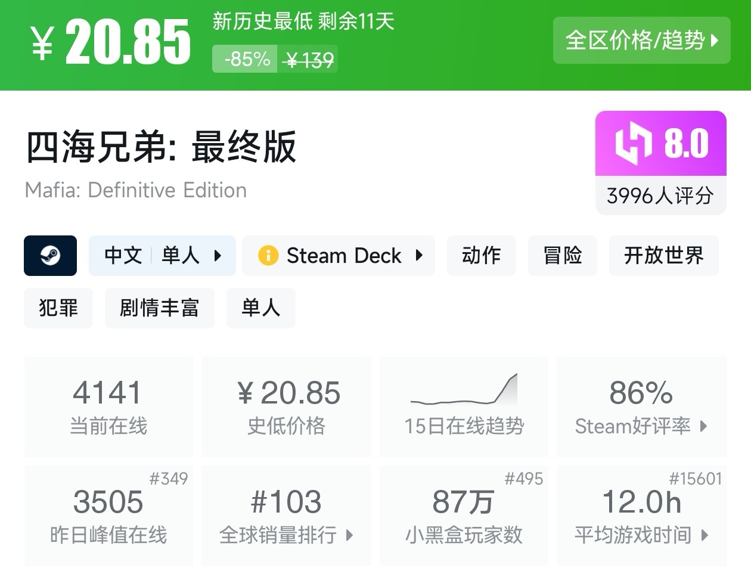
Task: Open the 小黑盒玩家数 player count stat
Action: coord(464,516)
